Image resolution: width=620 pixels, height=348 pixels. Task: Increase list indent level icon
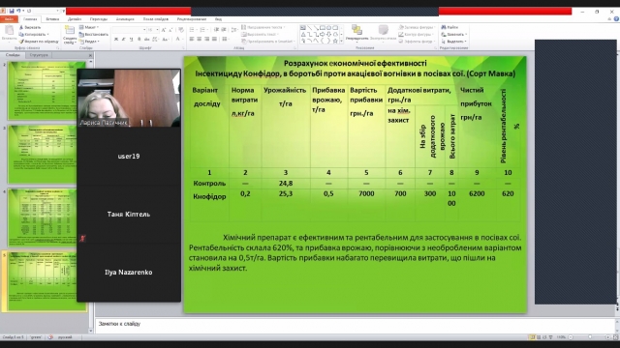click(224, 30)
